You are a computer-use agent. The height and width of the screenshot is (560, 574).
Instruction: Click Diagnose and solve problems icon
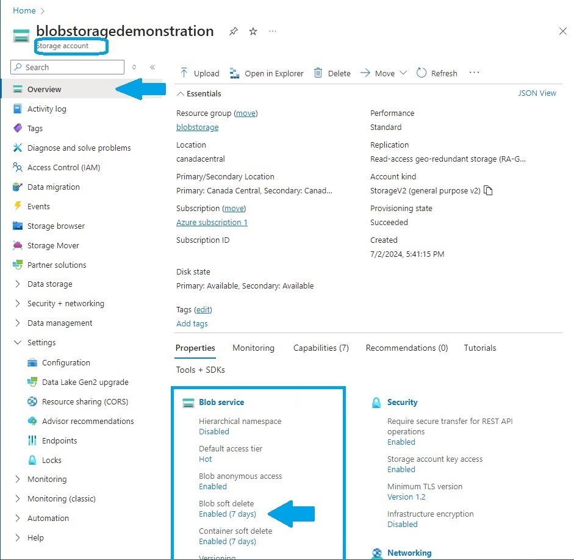pos(17,148)
